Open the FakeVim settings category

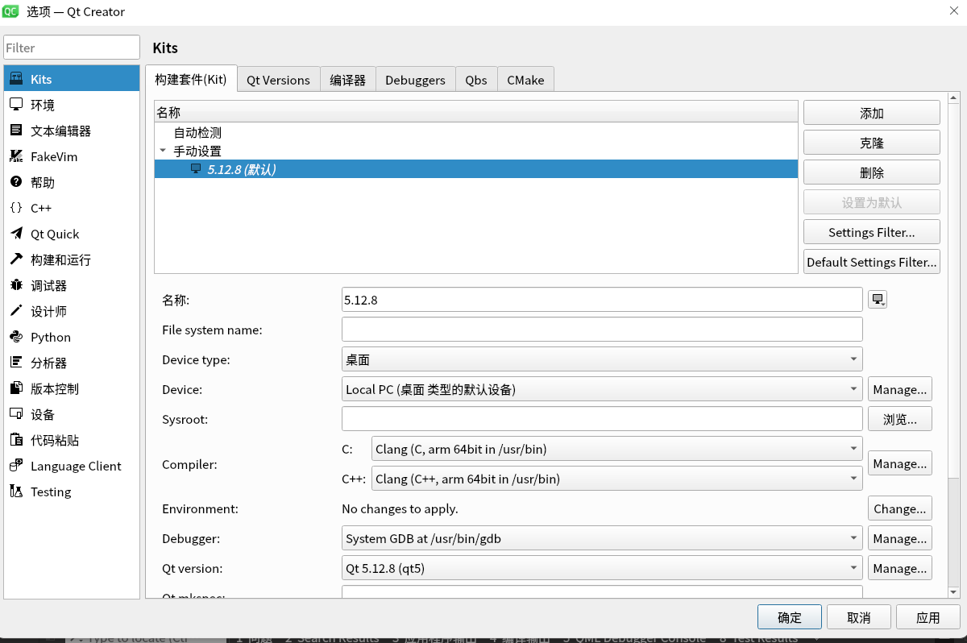[x=72, y=156]
